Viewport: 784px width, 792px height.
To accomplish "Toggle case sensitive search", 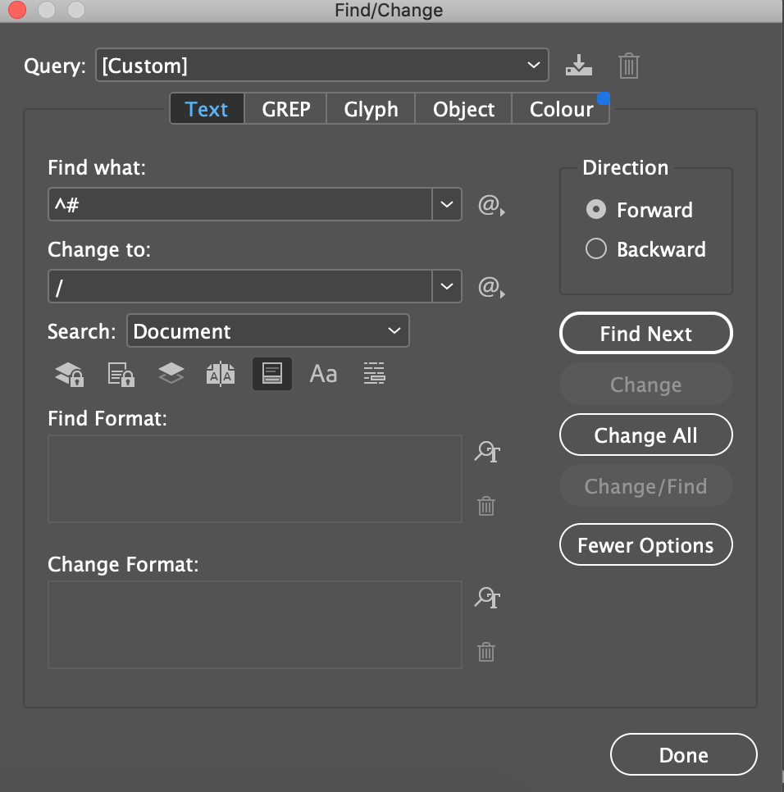I will [x=322, y=374].
